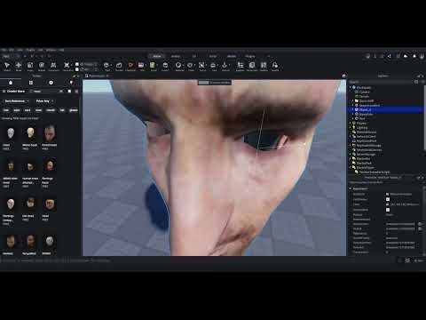Screen dimensions: 426x320
Task: Select ReplicatedFirst in Explorer
Action: tap(367, 140)
